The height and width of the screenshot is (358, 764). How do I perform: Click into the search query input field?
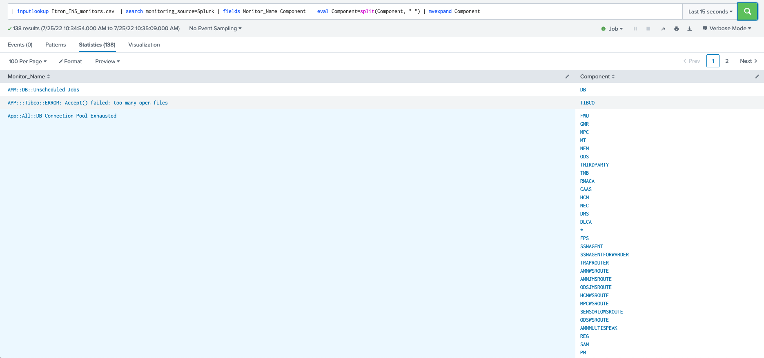tap(345, 11)
